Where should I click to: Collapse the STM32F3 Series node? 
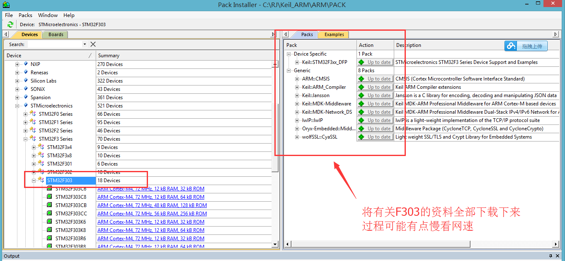pos(26,139)
